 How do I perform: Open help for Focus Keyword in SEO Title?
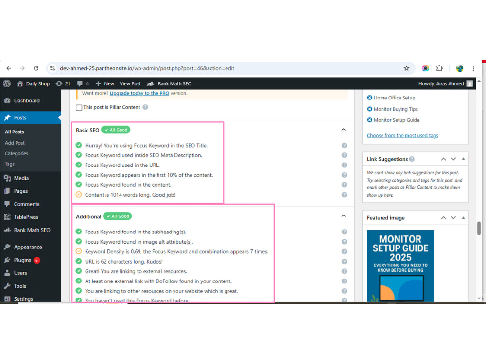click(x=344, y=145)
